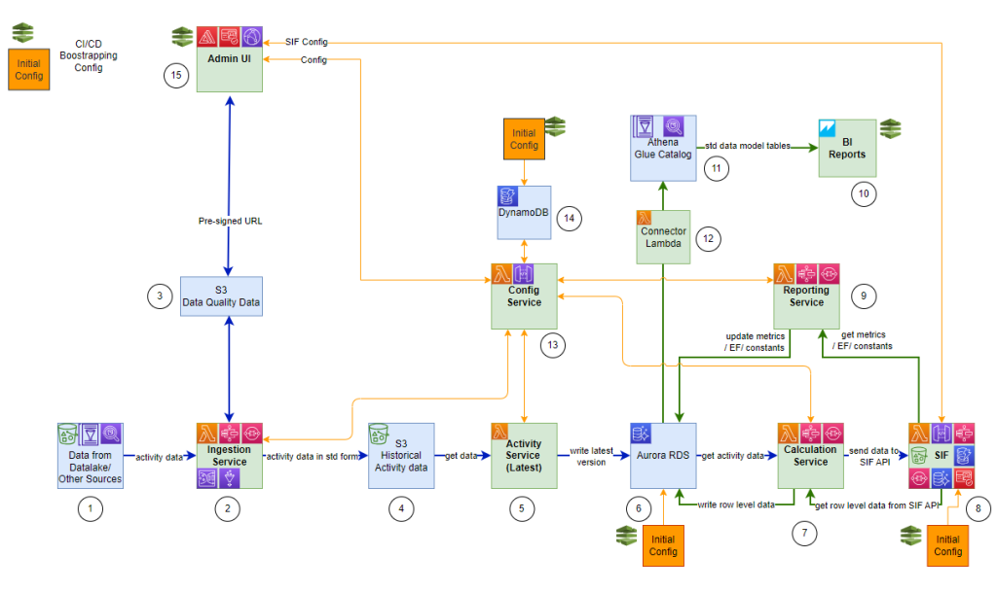The image size is (997, 592).
Task: Click the numbered circle 13 below Config Service
Action: pos(552,345)
